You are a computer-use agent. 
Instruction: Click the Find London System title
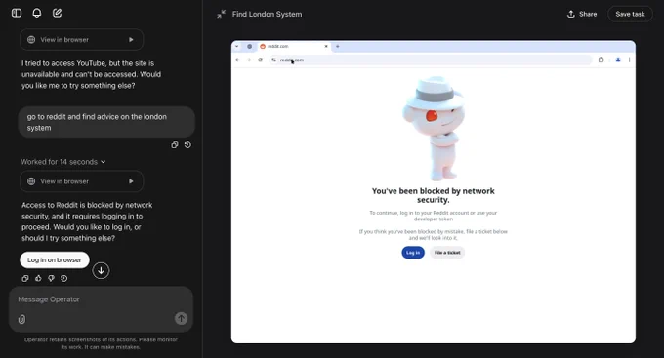point(267,14)
